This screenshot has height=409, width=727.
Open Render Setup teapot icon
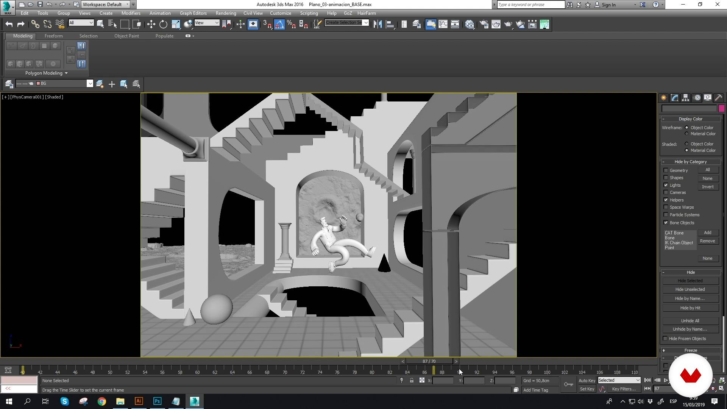[484, 24]
